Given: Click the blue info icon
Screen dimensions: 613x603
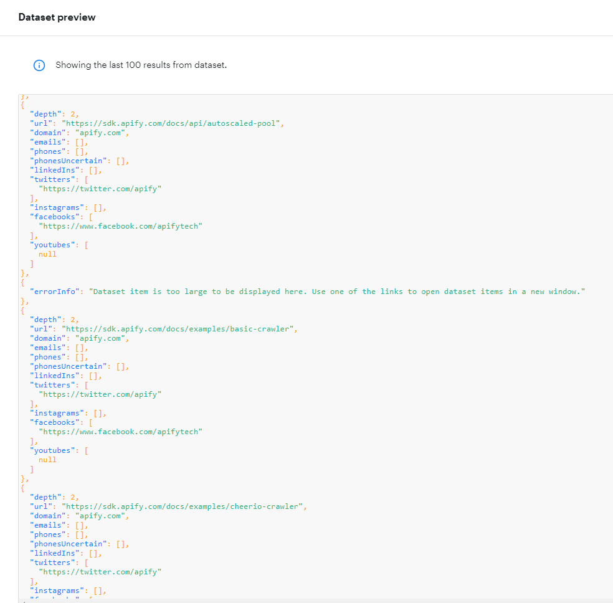Looking at the screenshot, I should [39, 65].
